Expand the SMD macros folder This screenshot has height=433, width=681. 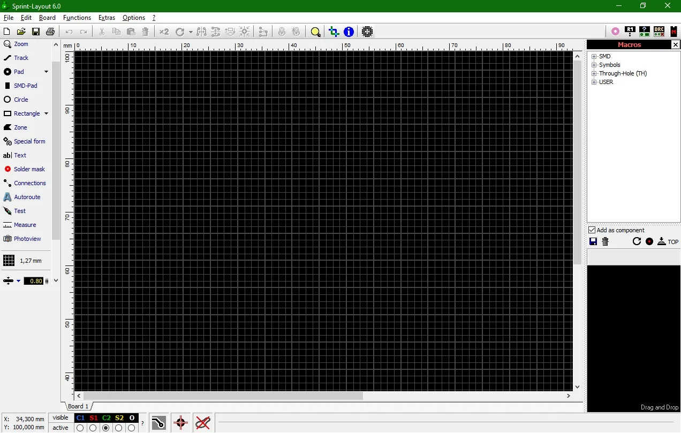tap(594, 56)
